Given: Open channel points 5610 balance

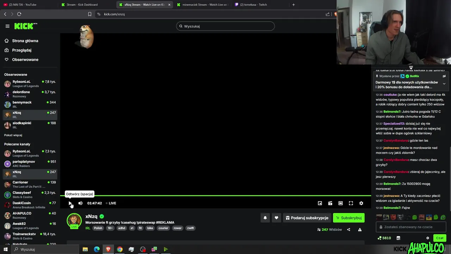Looking at the screenshot, I should tap(384, 238).
